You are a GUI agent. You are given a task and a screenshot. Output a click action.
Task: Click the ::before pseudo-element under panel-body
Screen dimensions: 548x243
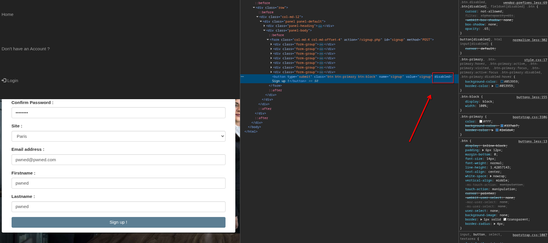point(276,35)
